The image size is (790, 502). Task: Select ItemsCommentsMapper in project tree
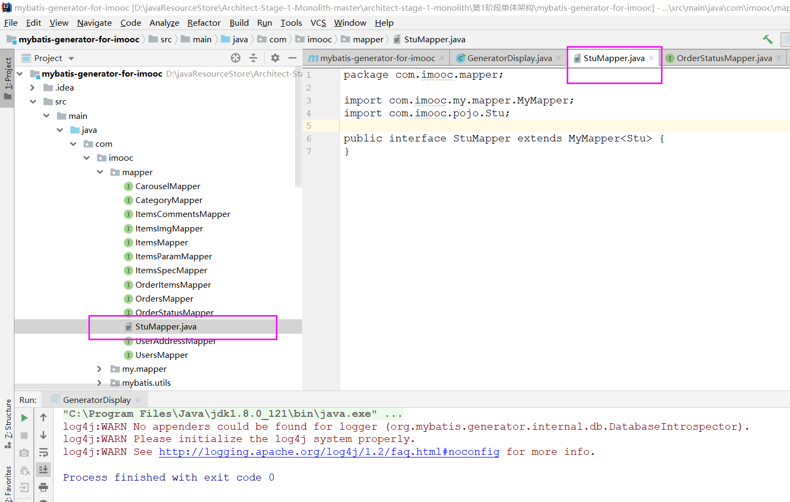click(183, 214)
